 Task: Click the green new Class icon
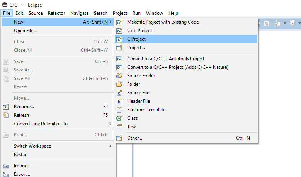click(119, 118)
